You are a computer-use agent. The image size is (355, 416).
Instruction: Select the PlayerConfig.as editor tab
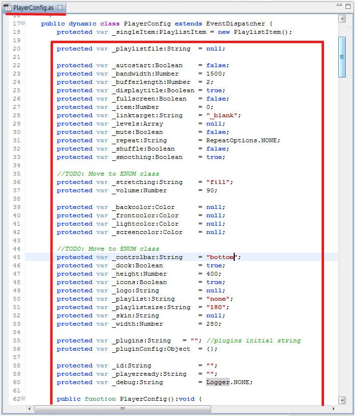33,8
